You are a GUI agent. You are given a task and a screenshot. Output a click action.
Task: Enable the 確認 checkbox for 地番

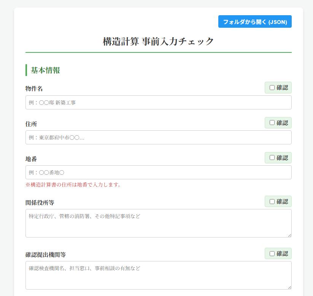(272, 158)
